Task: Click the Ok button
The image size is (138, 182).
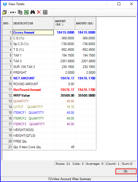Action: click(126, 171)
